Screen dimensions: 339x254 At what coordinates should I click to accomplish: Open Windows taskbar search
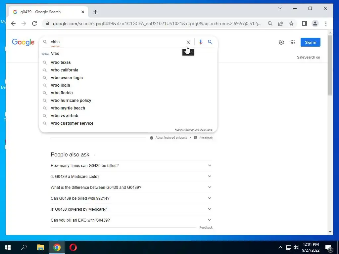click(24, 247)
